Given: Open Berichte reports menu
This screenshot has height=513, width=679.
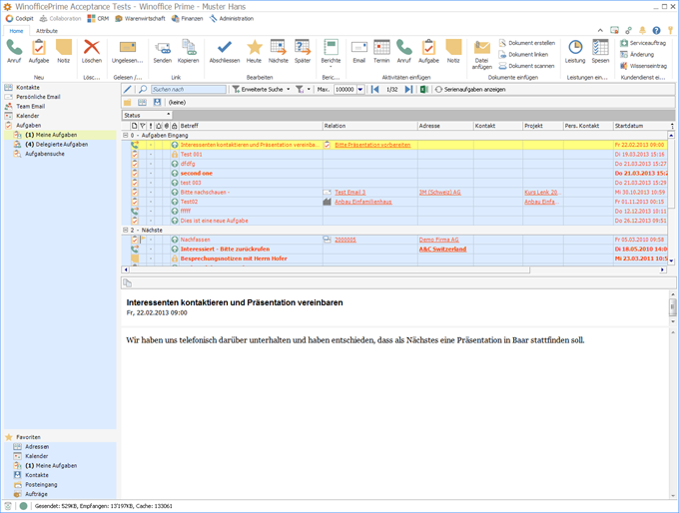Looking at the screenshot, I should (x=331, y=53).
